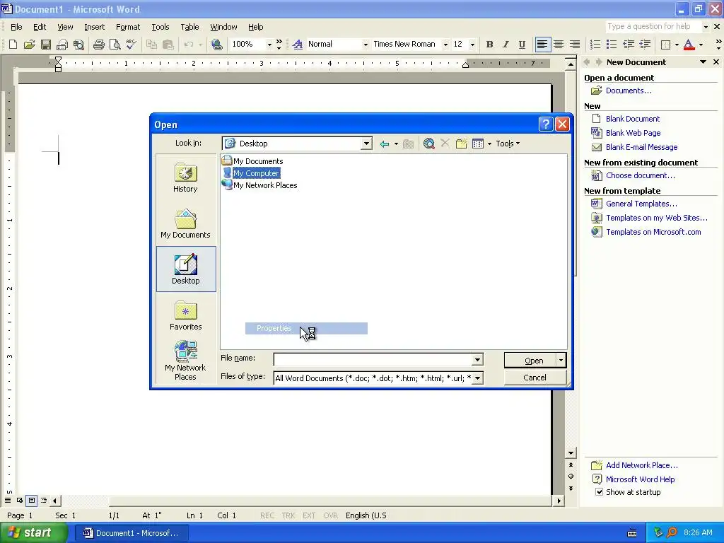Click the Bullets list icon
Image resolution: width=724 pixels, height=543 pixels.
(x=612, y=45)
